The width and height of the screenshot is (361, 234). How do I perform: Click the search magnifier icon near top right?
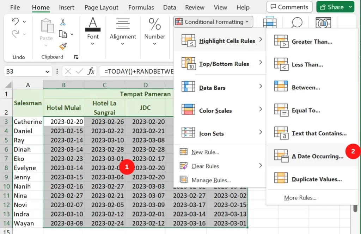pyautogui.click(x=296, y=22)
